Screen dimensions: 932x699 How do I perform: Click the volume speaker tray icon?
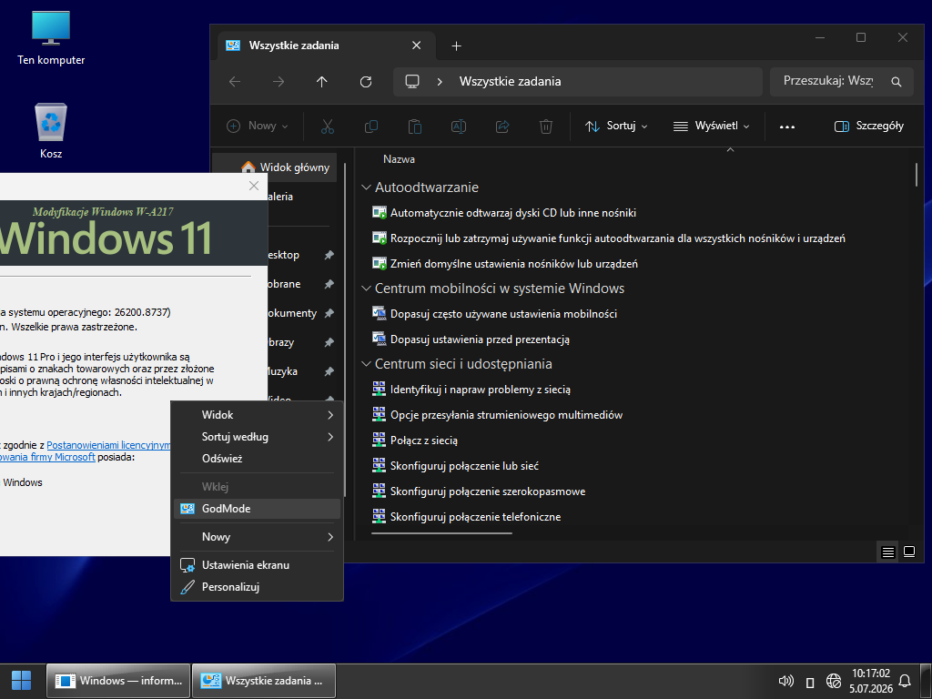pos(785,681)
